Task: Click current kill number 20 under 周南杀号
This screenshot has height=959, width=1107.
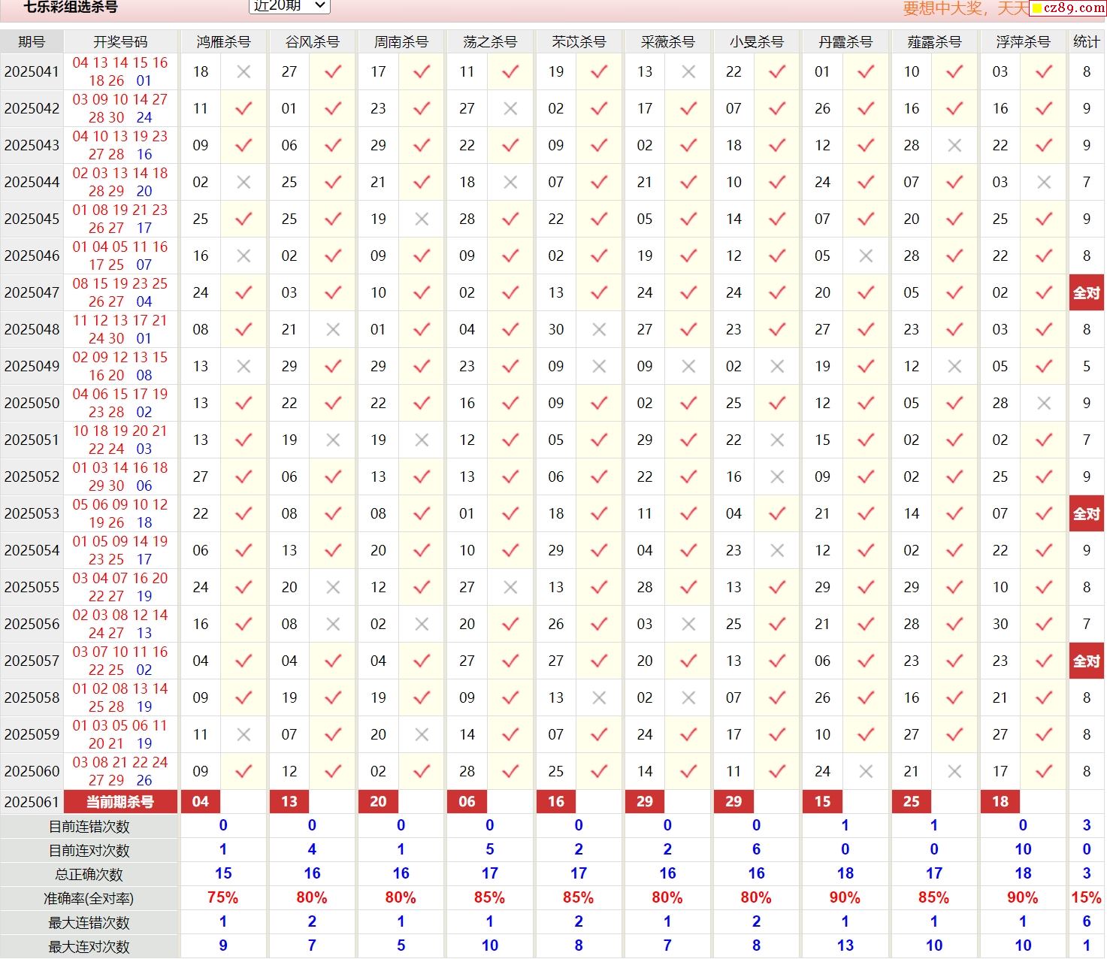Action: coord(378,802)
